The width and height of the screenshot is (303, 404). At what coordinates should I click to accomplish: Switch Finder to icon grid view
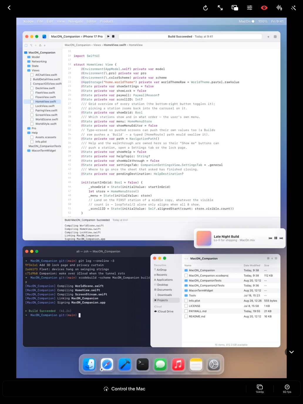tap(268, 258)
